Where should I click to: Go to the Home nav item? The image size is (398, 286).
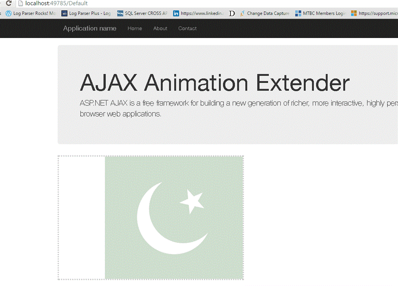(135, 28)
